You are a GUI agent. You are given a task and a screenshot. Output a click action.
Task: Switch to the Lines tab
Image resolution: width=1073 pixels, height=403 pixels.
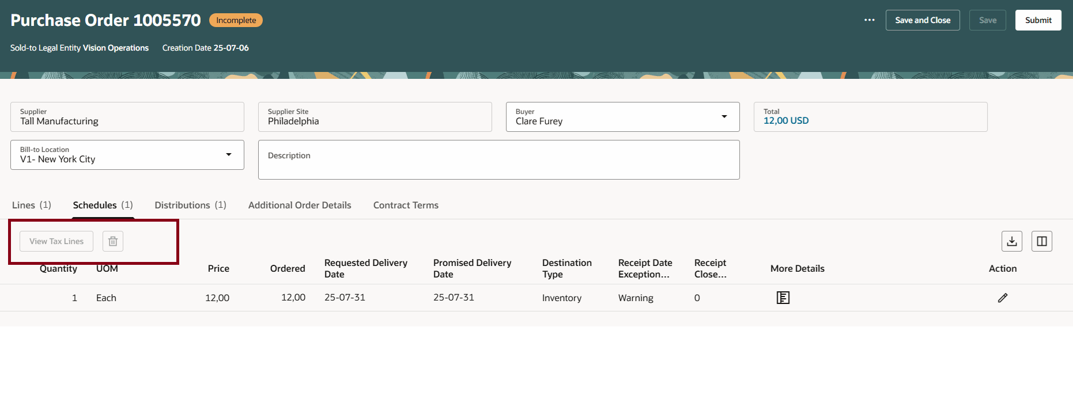click(x=32, y=205)
